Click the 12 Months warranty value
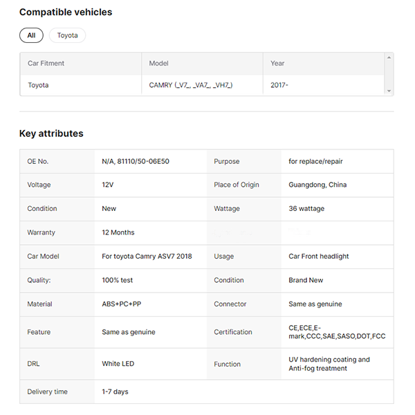This screenshot has height=415, width=415. coord(118,232)
